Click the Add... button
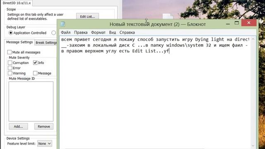The width and height of the screenshot is (265, 149). click(x=18, y=126)
